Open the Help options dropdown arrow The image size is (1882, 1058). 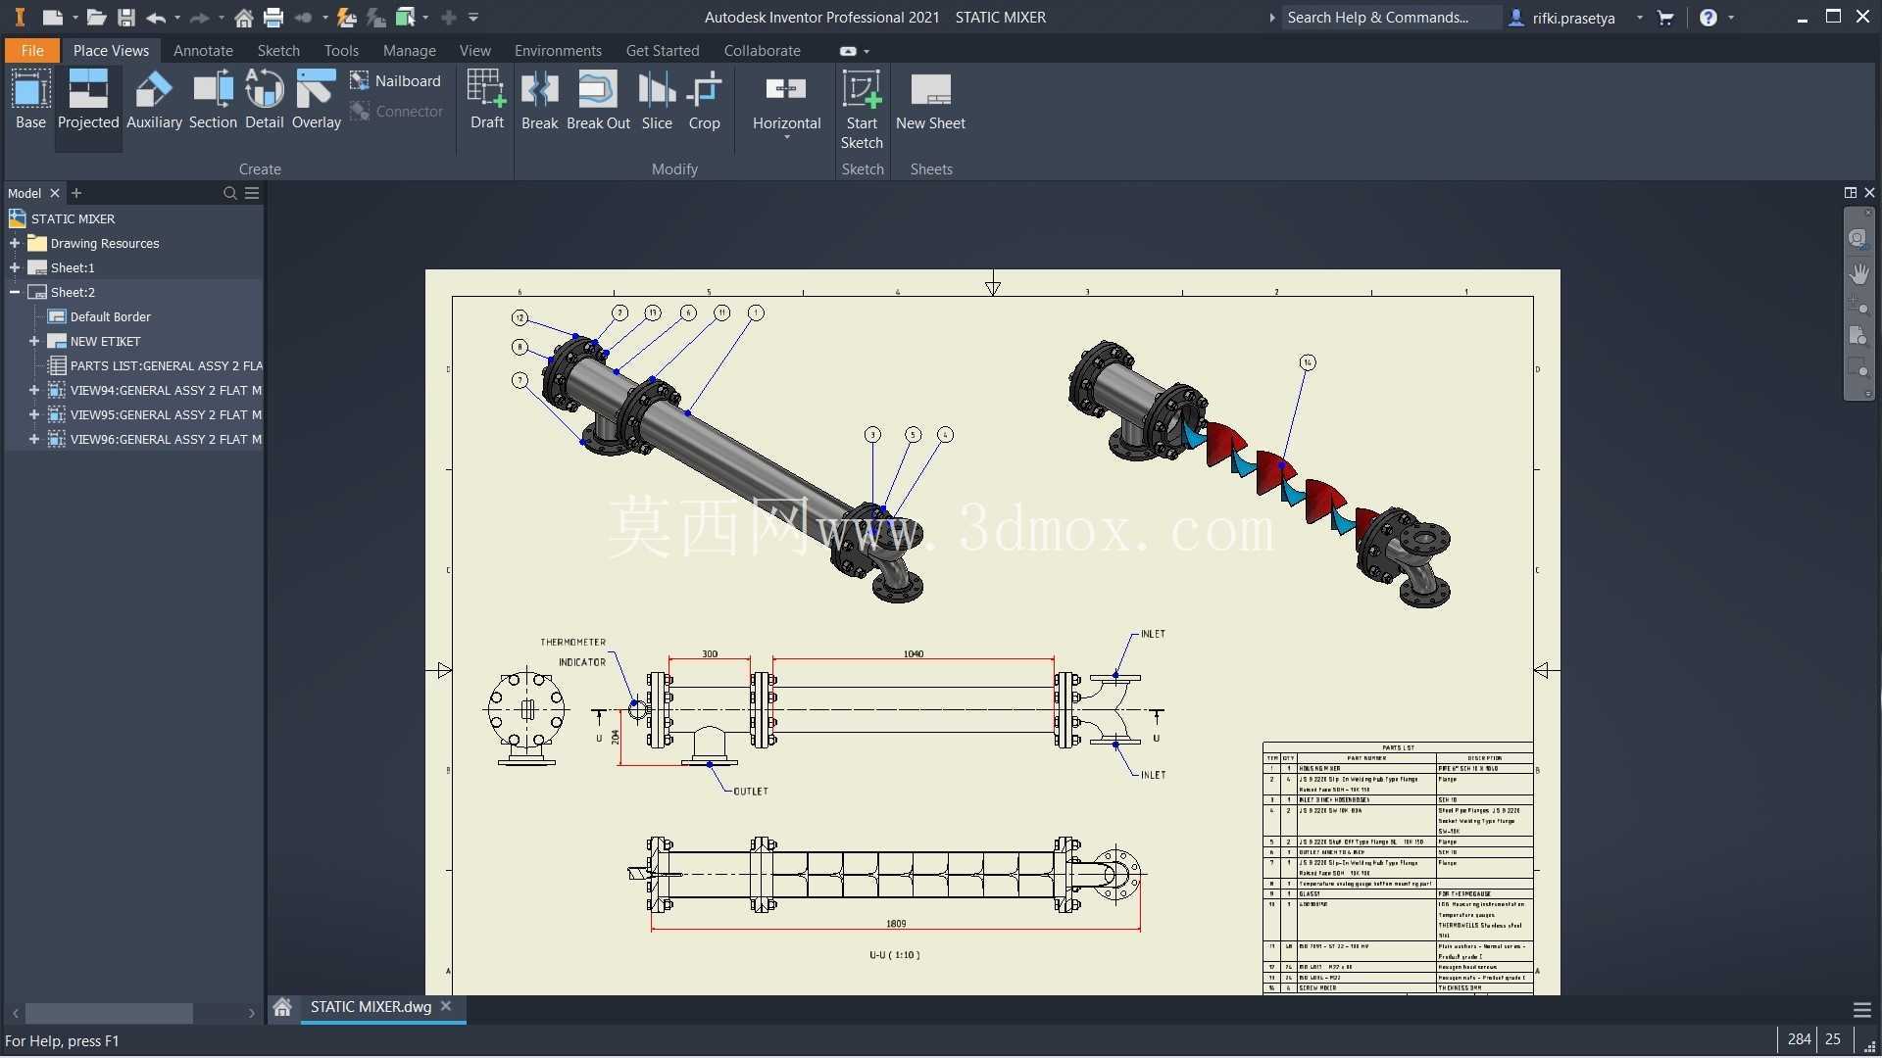click(1731, 17)
